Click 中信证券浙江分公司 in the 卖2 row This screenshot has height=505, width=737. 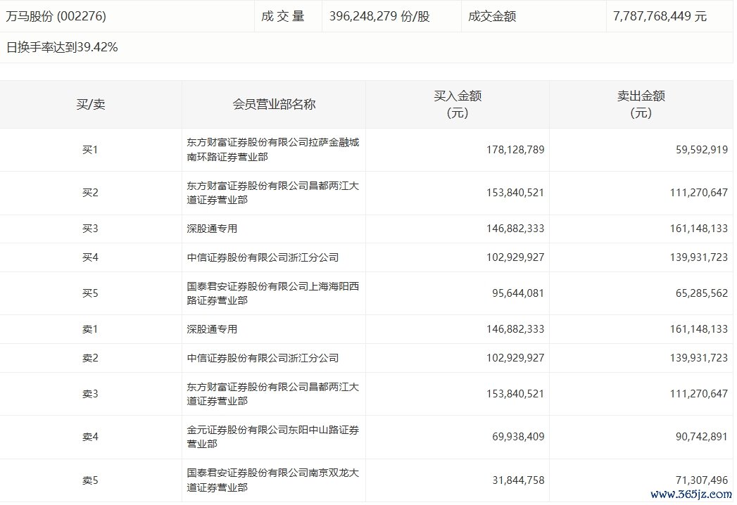click(263, 358)
